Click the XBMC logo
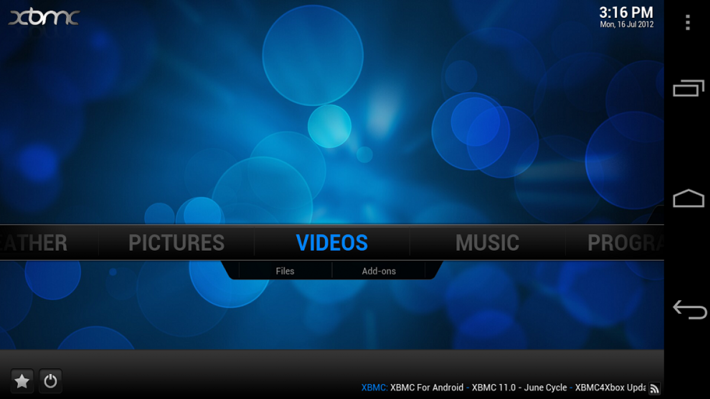Viewport: 710px width, 399px height. (x=44, y=17)
